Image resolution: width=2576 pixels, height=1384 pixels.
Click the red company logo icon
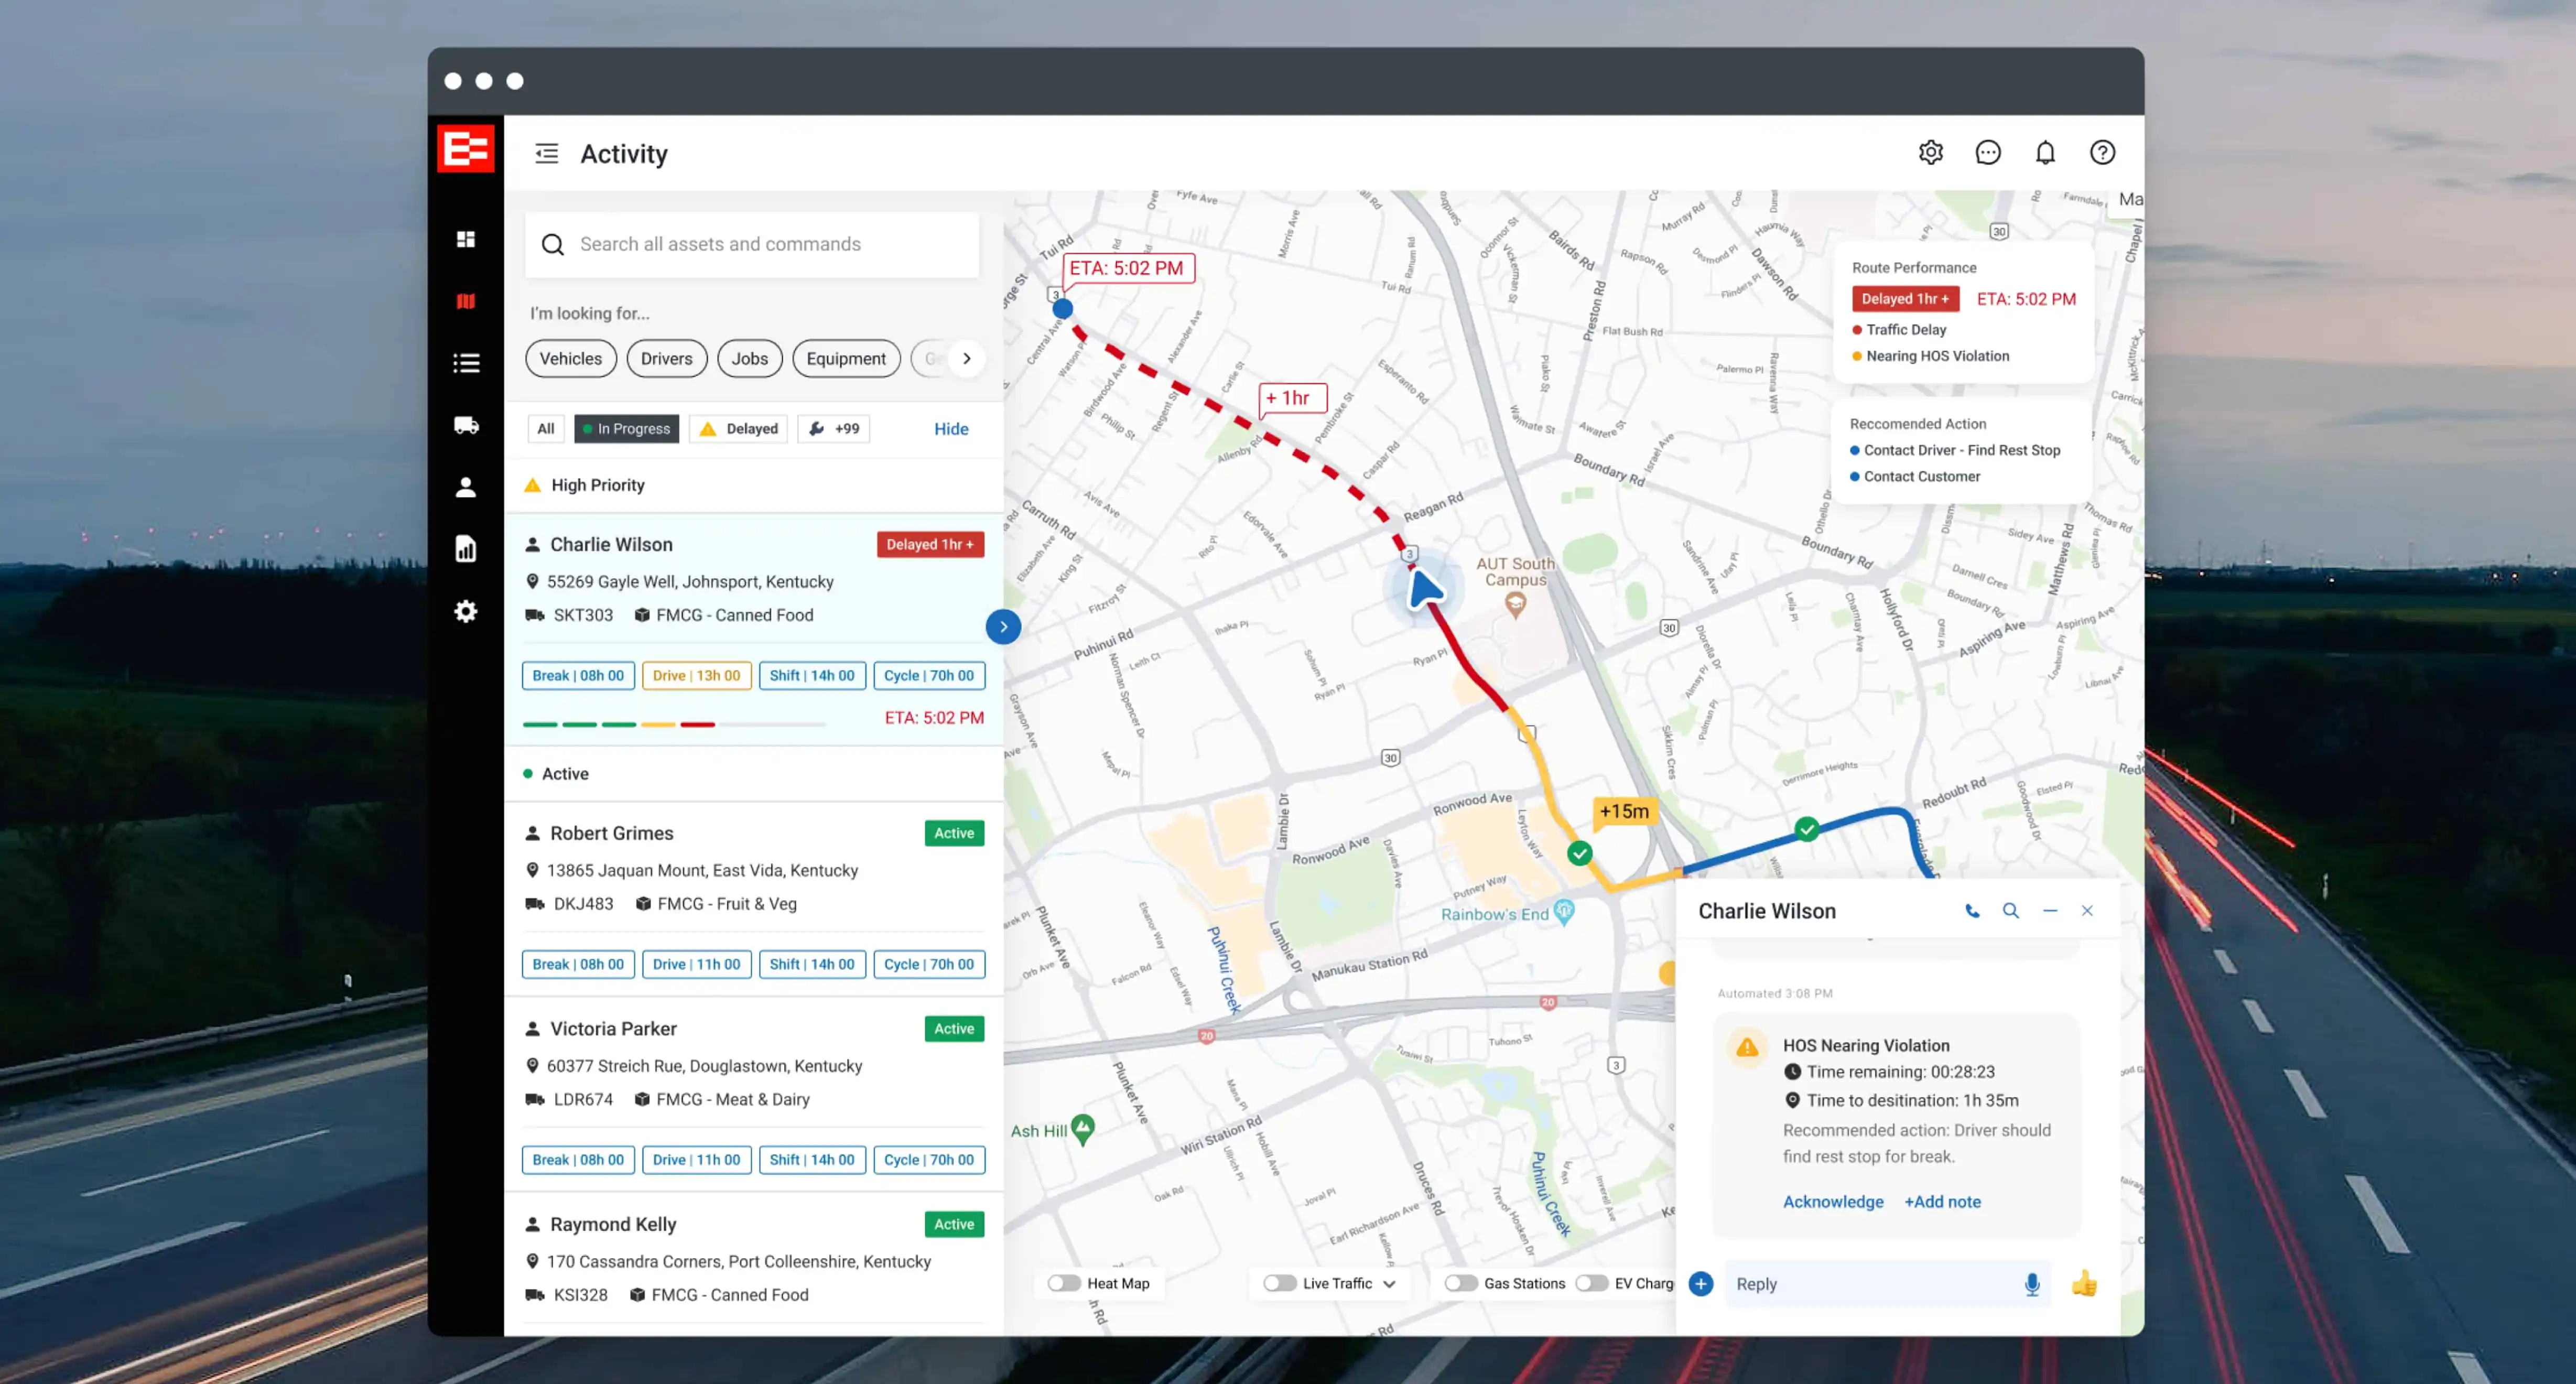click(x=466, y=149)
